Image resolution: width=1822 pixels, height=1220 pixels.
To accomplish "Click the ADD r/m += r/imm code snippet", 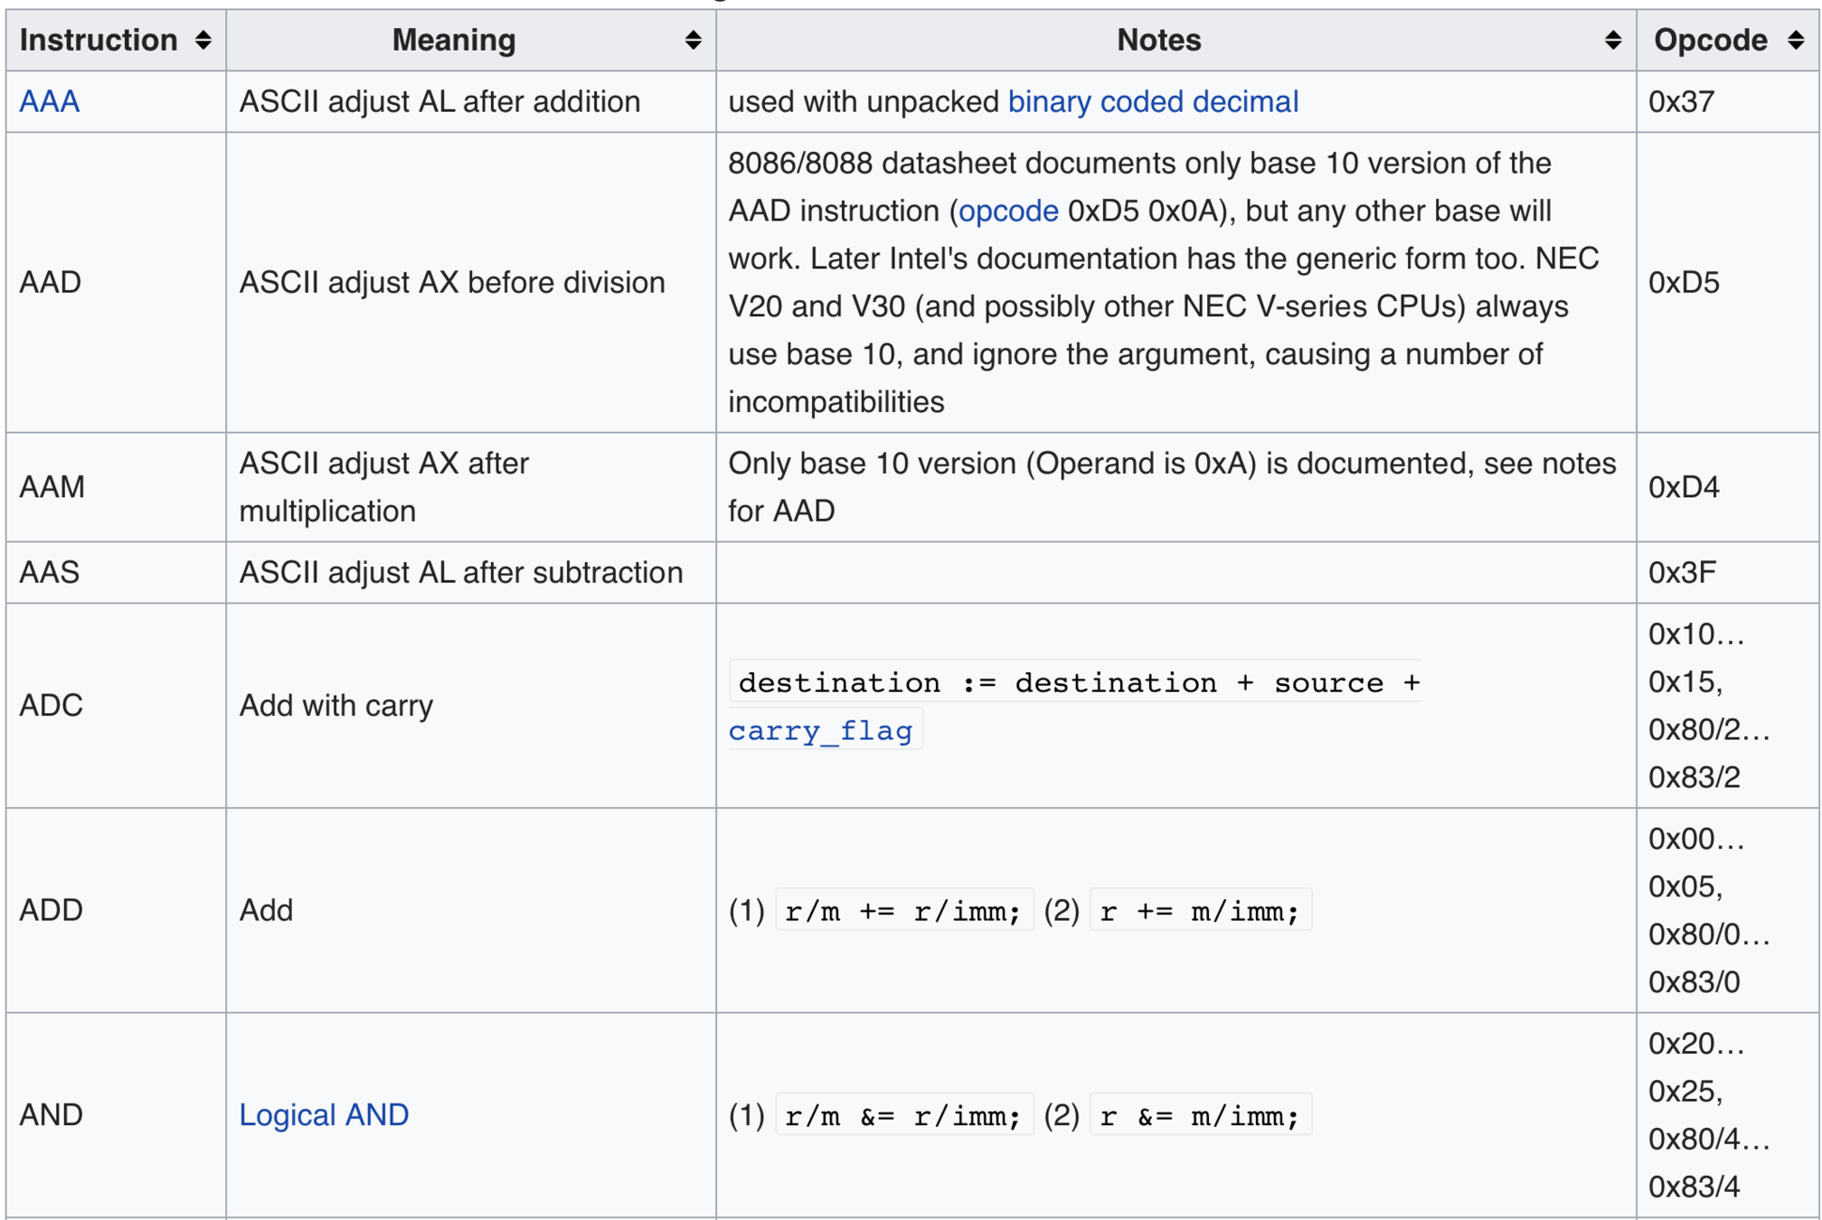I will pyautogui.click(x=903, y=911).
